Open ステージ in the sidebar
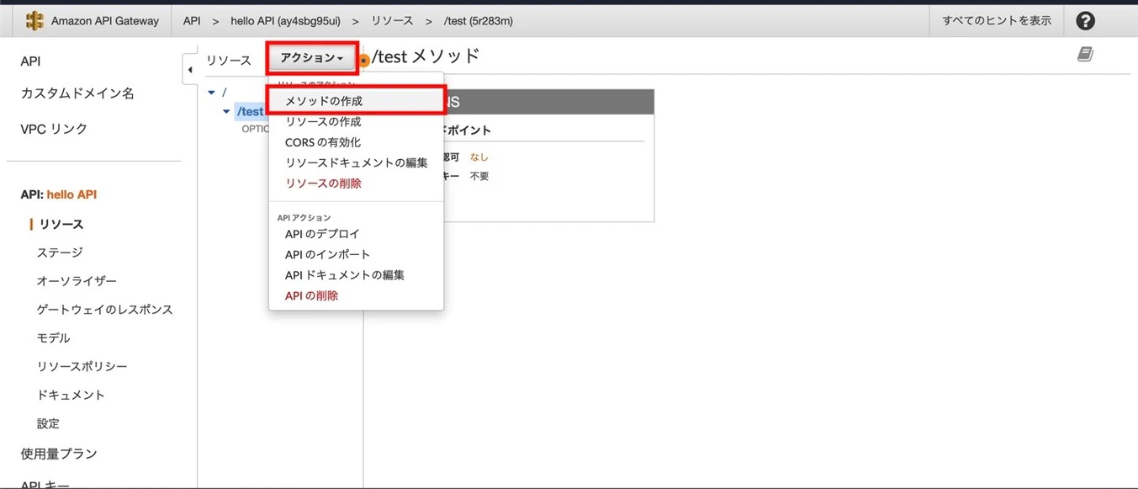This screenshot has width=1138, height=489. click(60, 252)
